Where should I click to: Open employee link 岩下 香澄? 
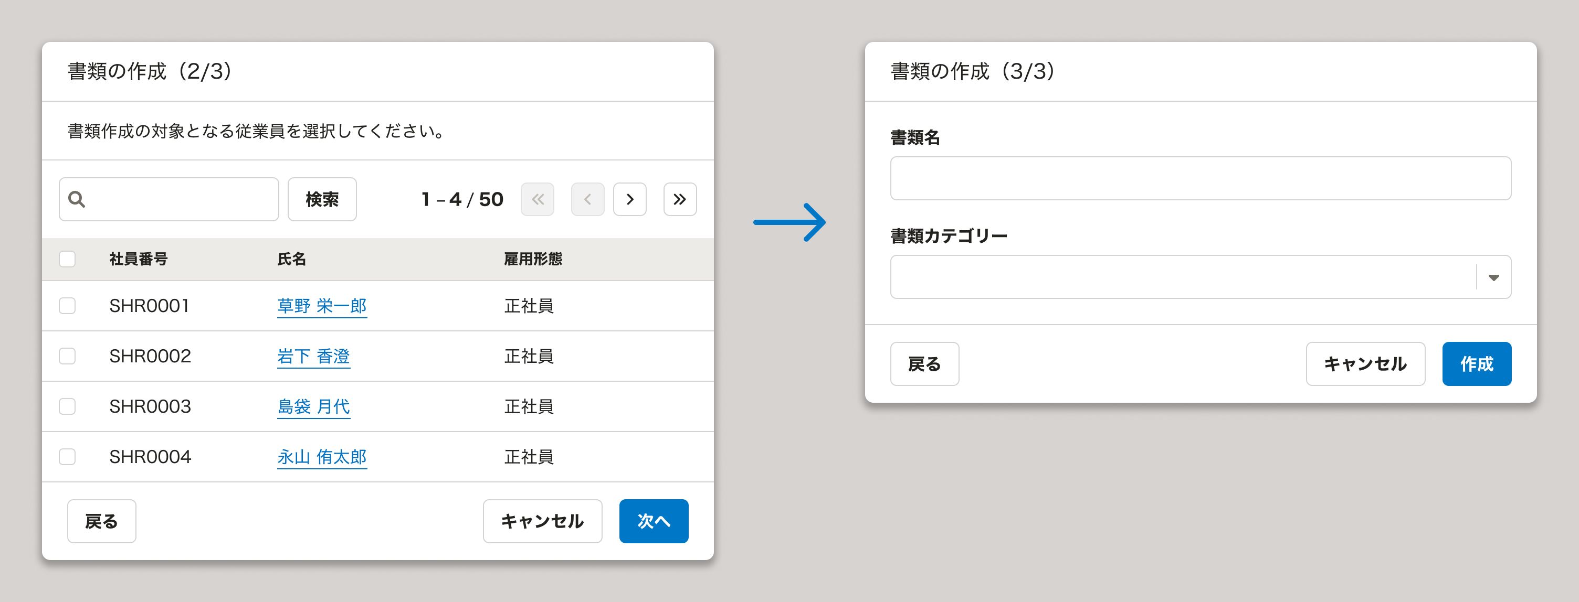click(313, 356)
